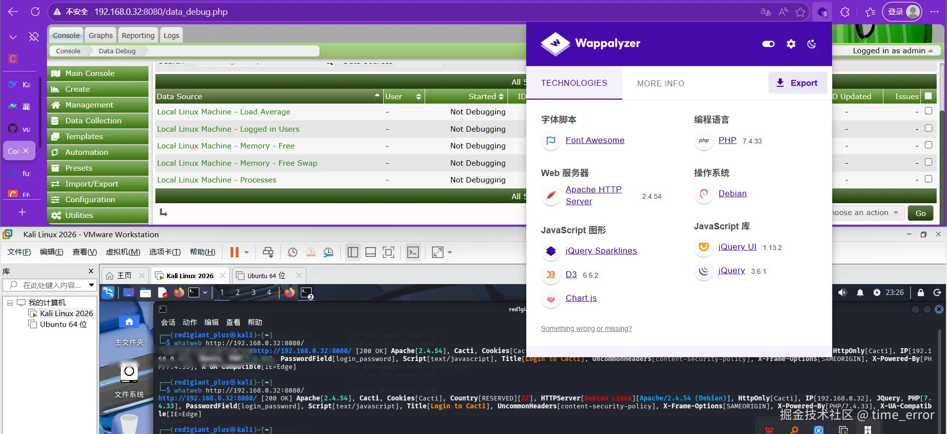Open Data Collection in Cacti sidebar
The height and width of the screenshot is (434, 947).
pyautogui.click(x=98, y=121)
